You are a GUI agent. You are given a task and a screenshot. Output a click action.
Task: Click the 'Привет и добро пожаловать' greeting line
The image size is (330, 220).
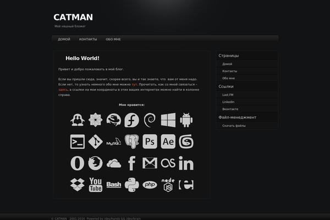tap(91, 69)
